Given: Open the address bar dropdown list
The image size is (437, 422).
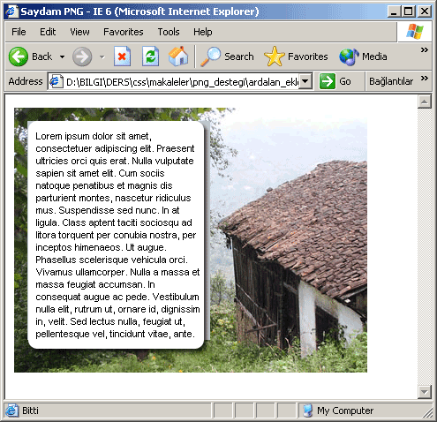Looking at the screenshot, I should (x=306, y=81).
